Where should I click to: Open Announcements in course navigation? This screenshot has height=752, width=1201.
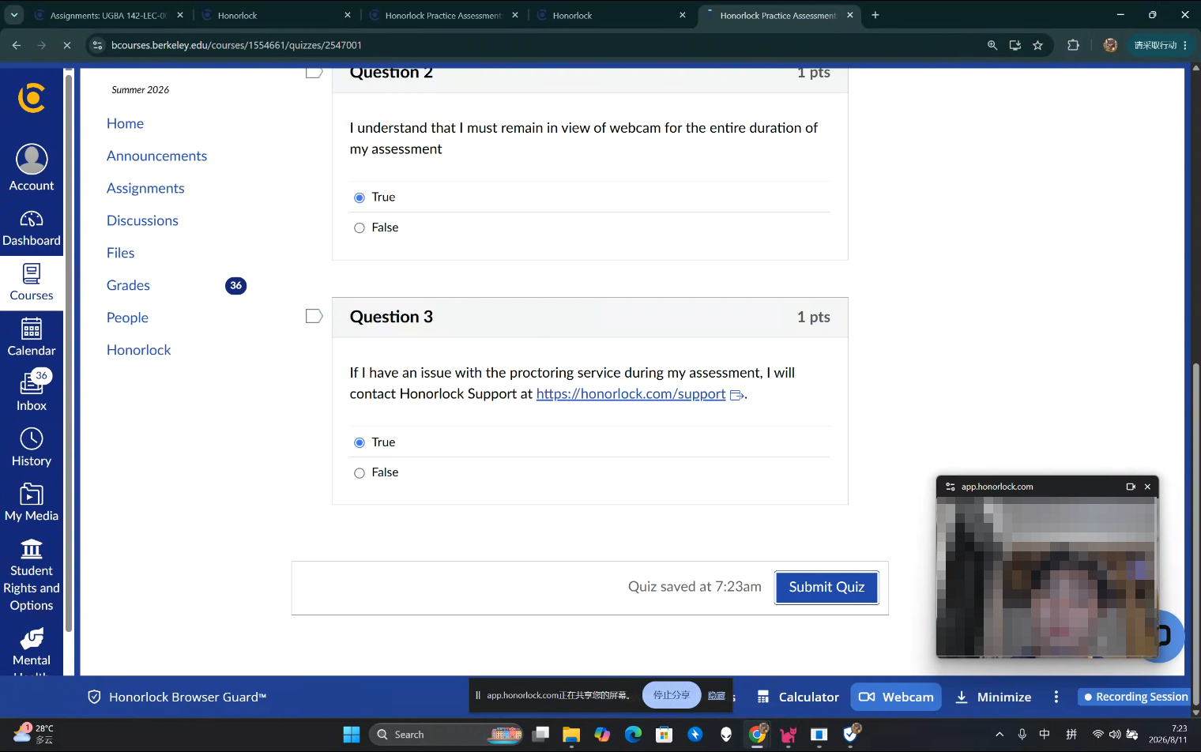[156, 156]
